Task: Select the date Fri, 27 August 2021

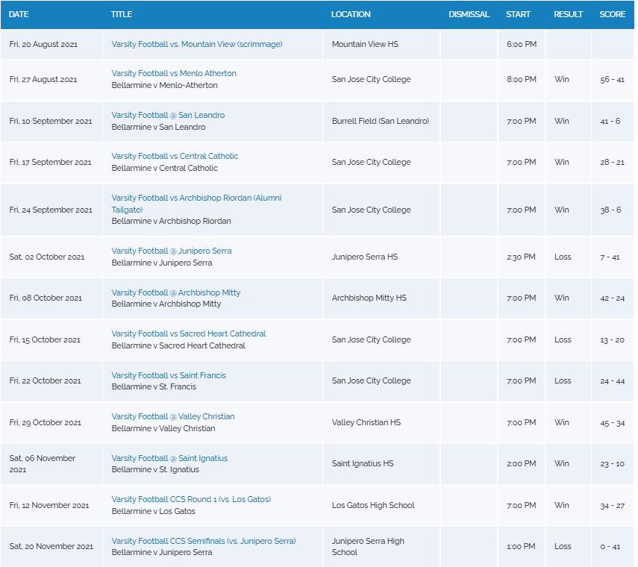Action: (43, 79)
